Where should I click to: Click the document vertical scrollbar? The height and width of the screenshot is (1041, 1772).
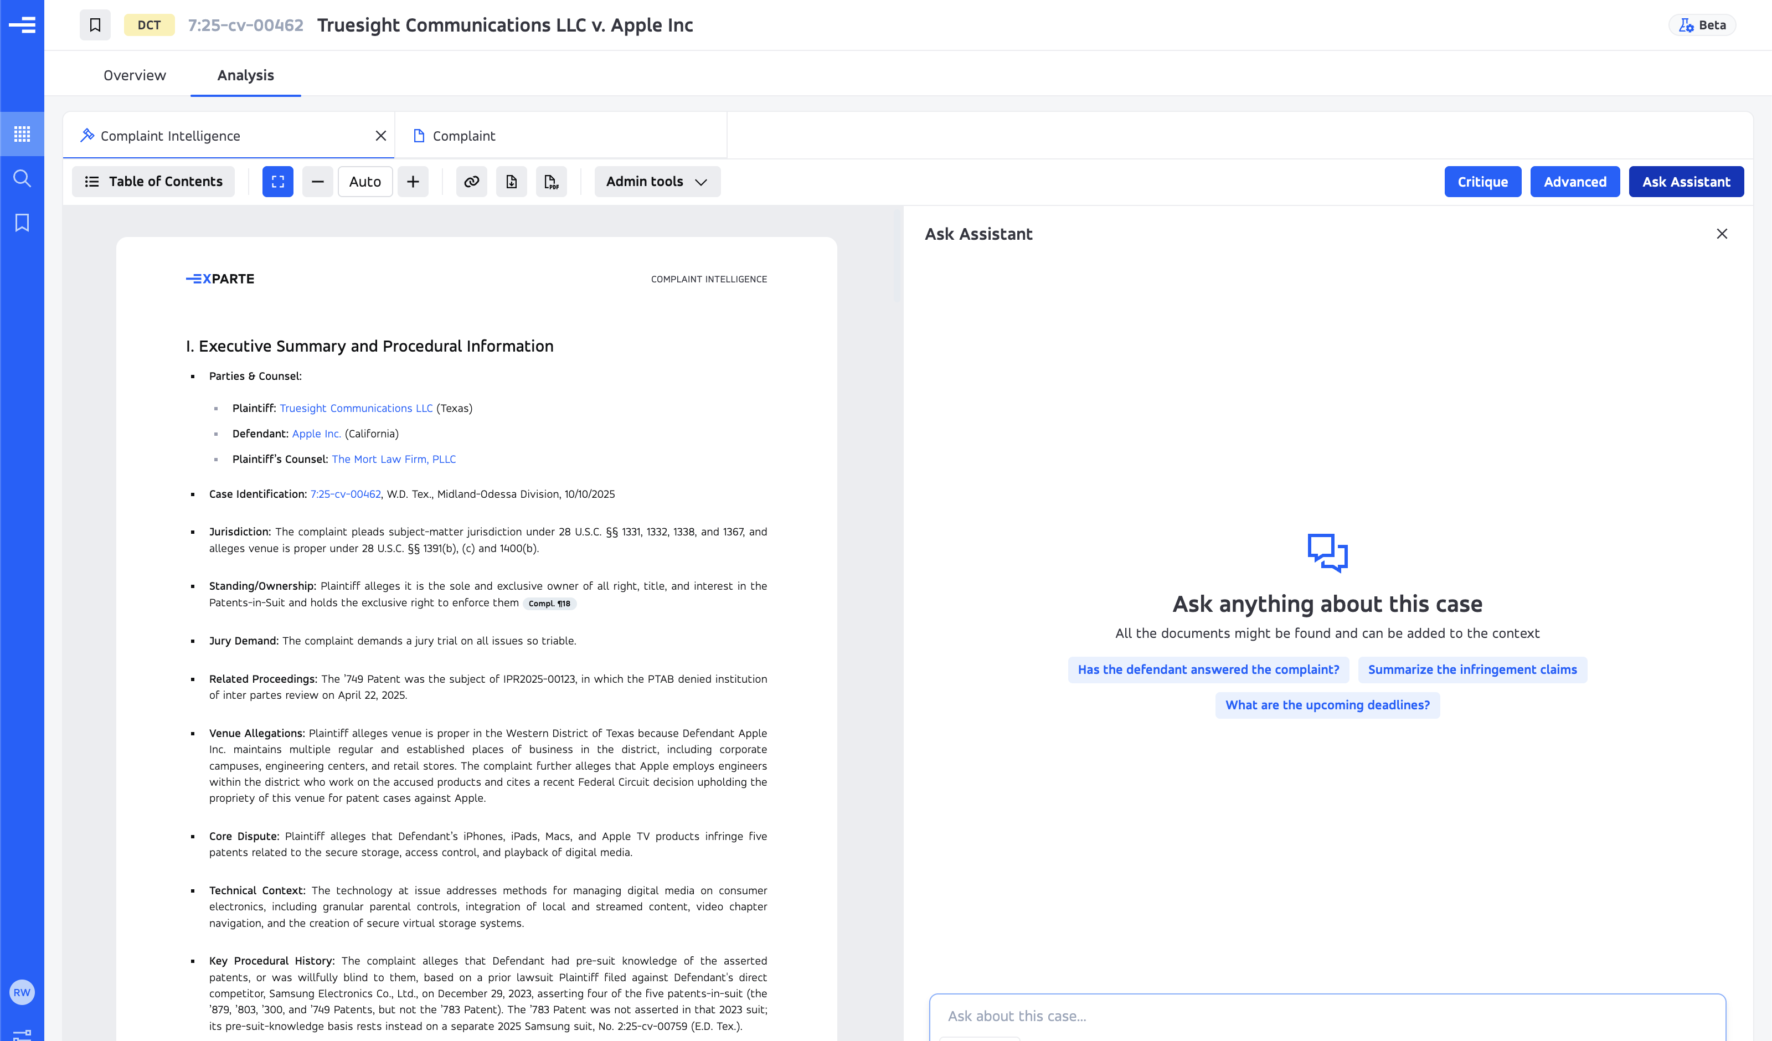pos(897,255)
